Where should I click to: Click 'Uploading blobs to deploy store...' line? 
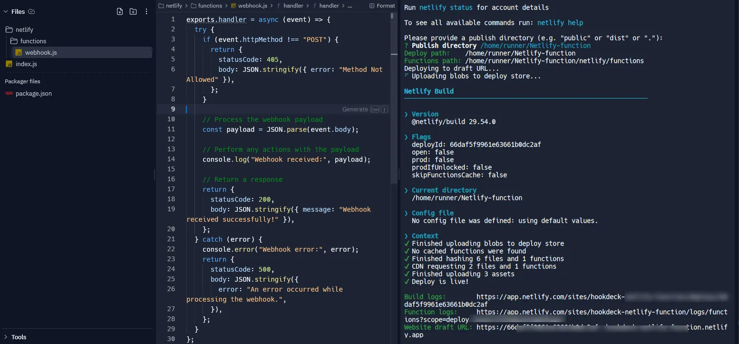click(x=476, y=76)
